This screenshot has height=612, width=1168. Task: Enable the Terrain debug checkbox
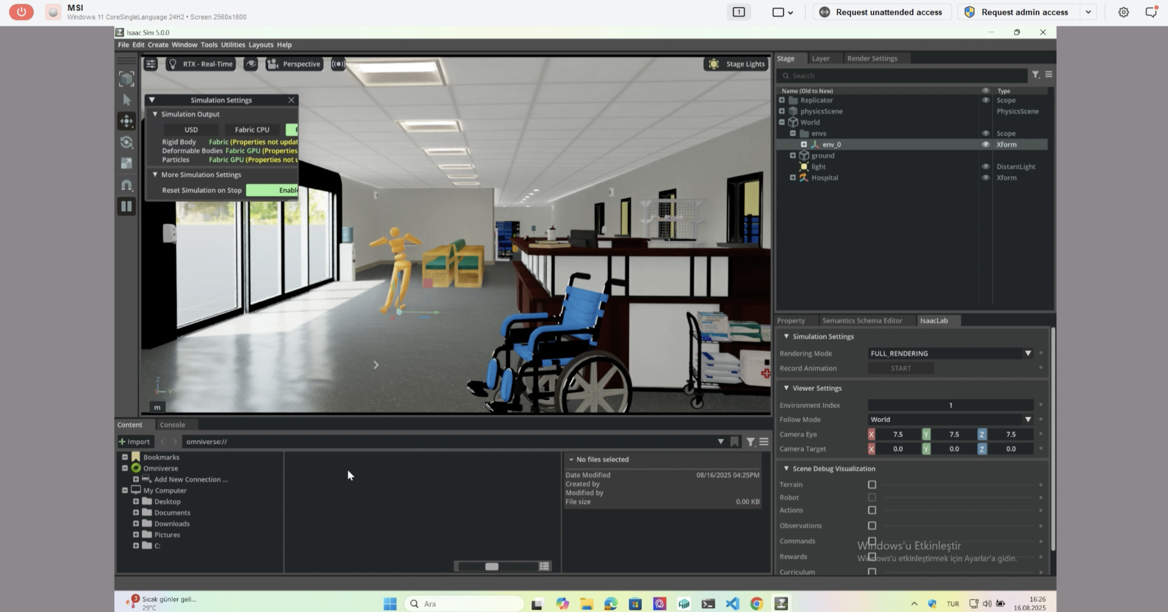(x=871, y=484)
